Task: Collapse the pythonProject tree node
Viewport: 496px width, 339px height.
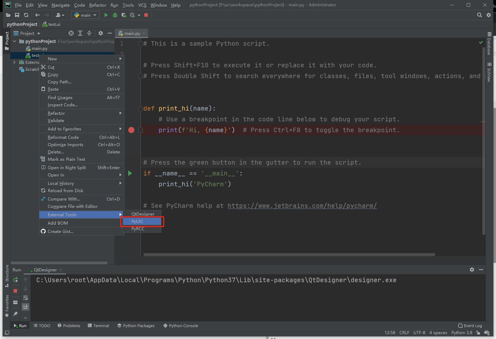Action: [15, 41]
